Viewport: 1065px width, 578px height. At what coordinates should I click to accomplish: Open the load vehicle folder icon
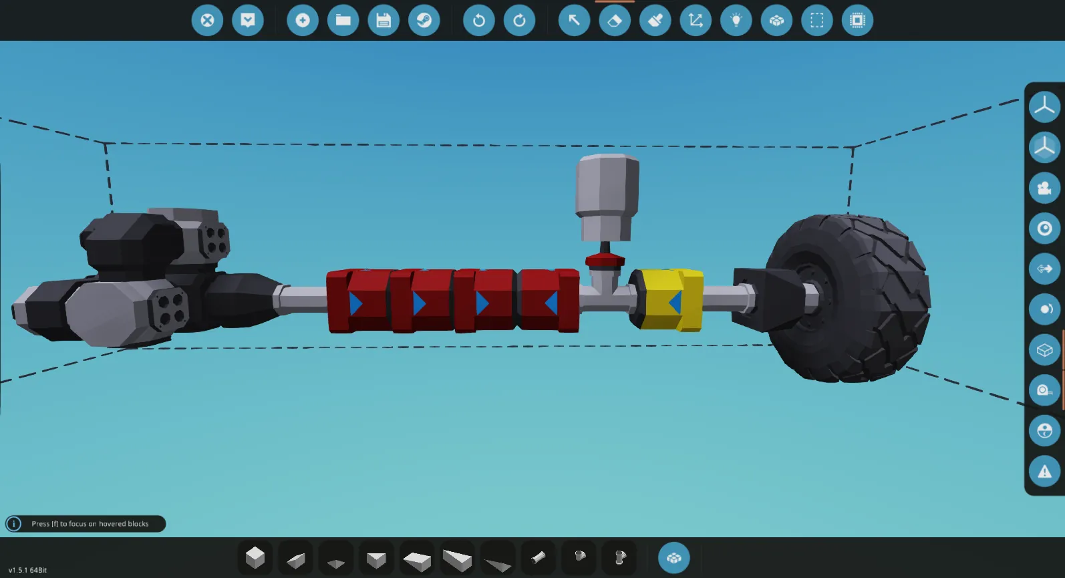coord(343,20)
